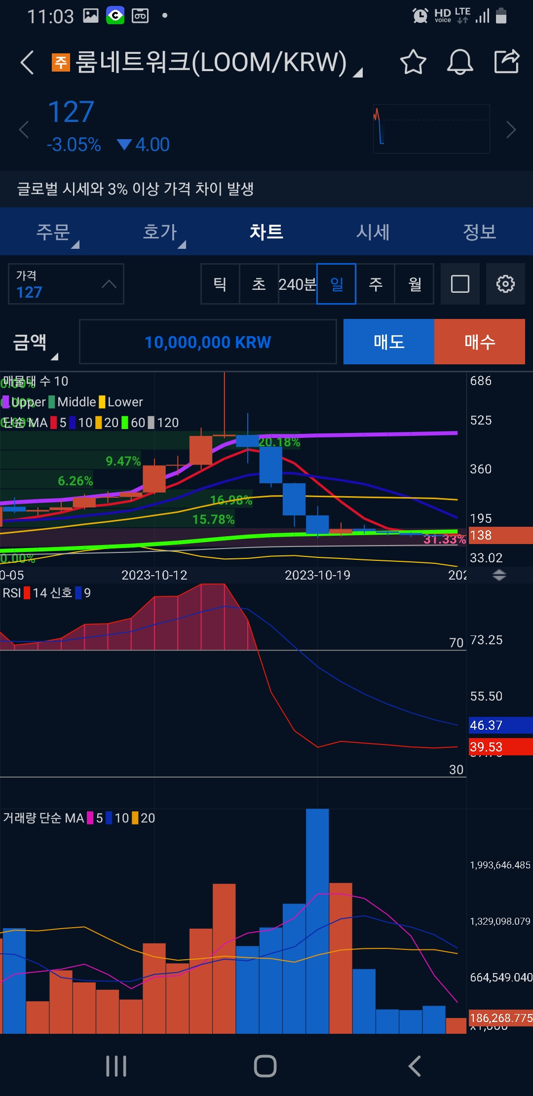The width and height of the screenshot is (533, 1096).
Task: Tap the 글로벌 시세 price difference notice
Action: [x=135, y=189]
